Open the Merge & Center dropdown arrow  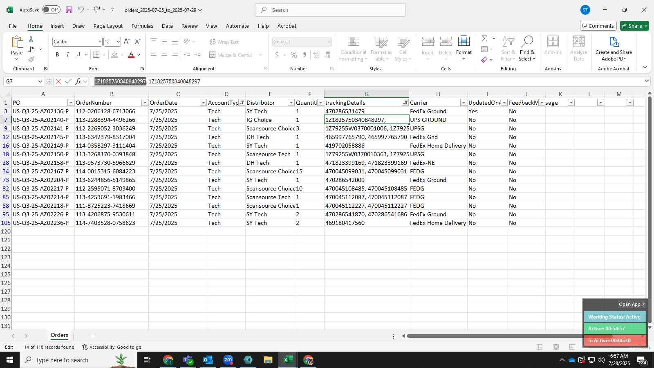[260, 55]
